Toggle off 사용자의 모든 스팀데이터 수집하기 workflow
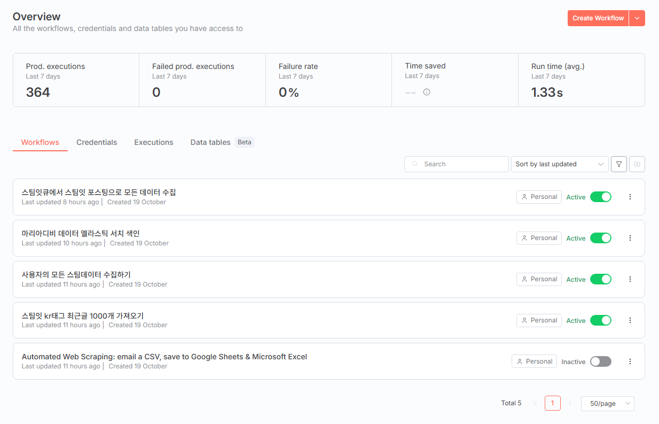The image size is (659, 424). tap(600, 279)
